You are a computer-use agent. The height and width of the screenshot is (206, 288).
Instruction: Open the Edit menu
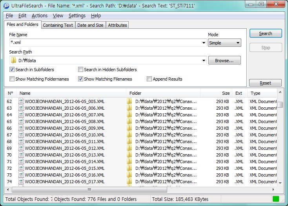[x=22, y=16]
